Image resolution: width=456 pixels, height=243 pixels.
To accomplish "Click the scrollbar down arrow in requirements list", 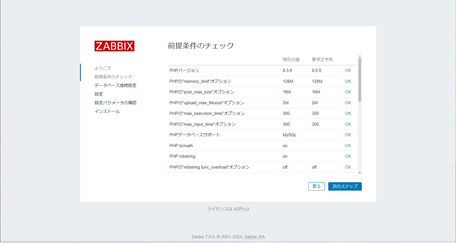I will pyautogui.click(x=360, y=173).
